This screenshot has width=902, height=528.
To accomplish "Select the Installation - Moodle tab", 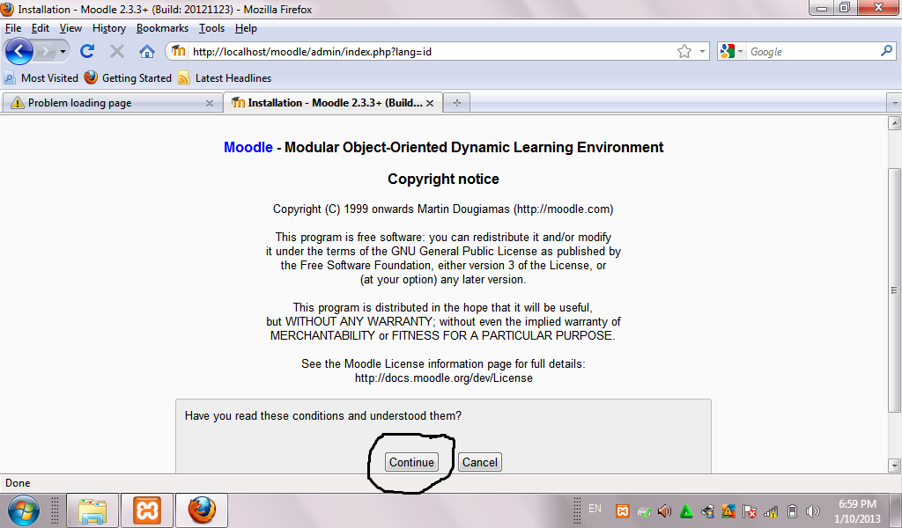I will pos(332,103).
